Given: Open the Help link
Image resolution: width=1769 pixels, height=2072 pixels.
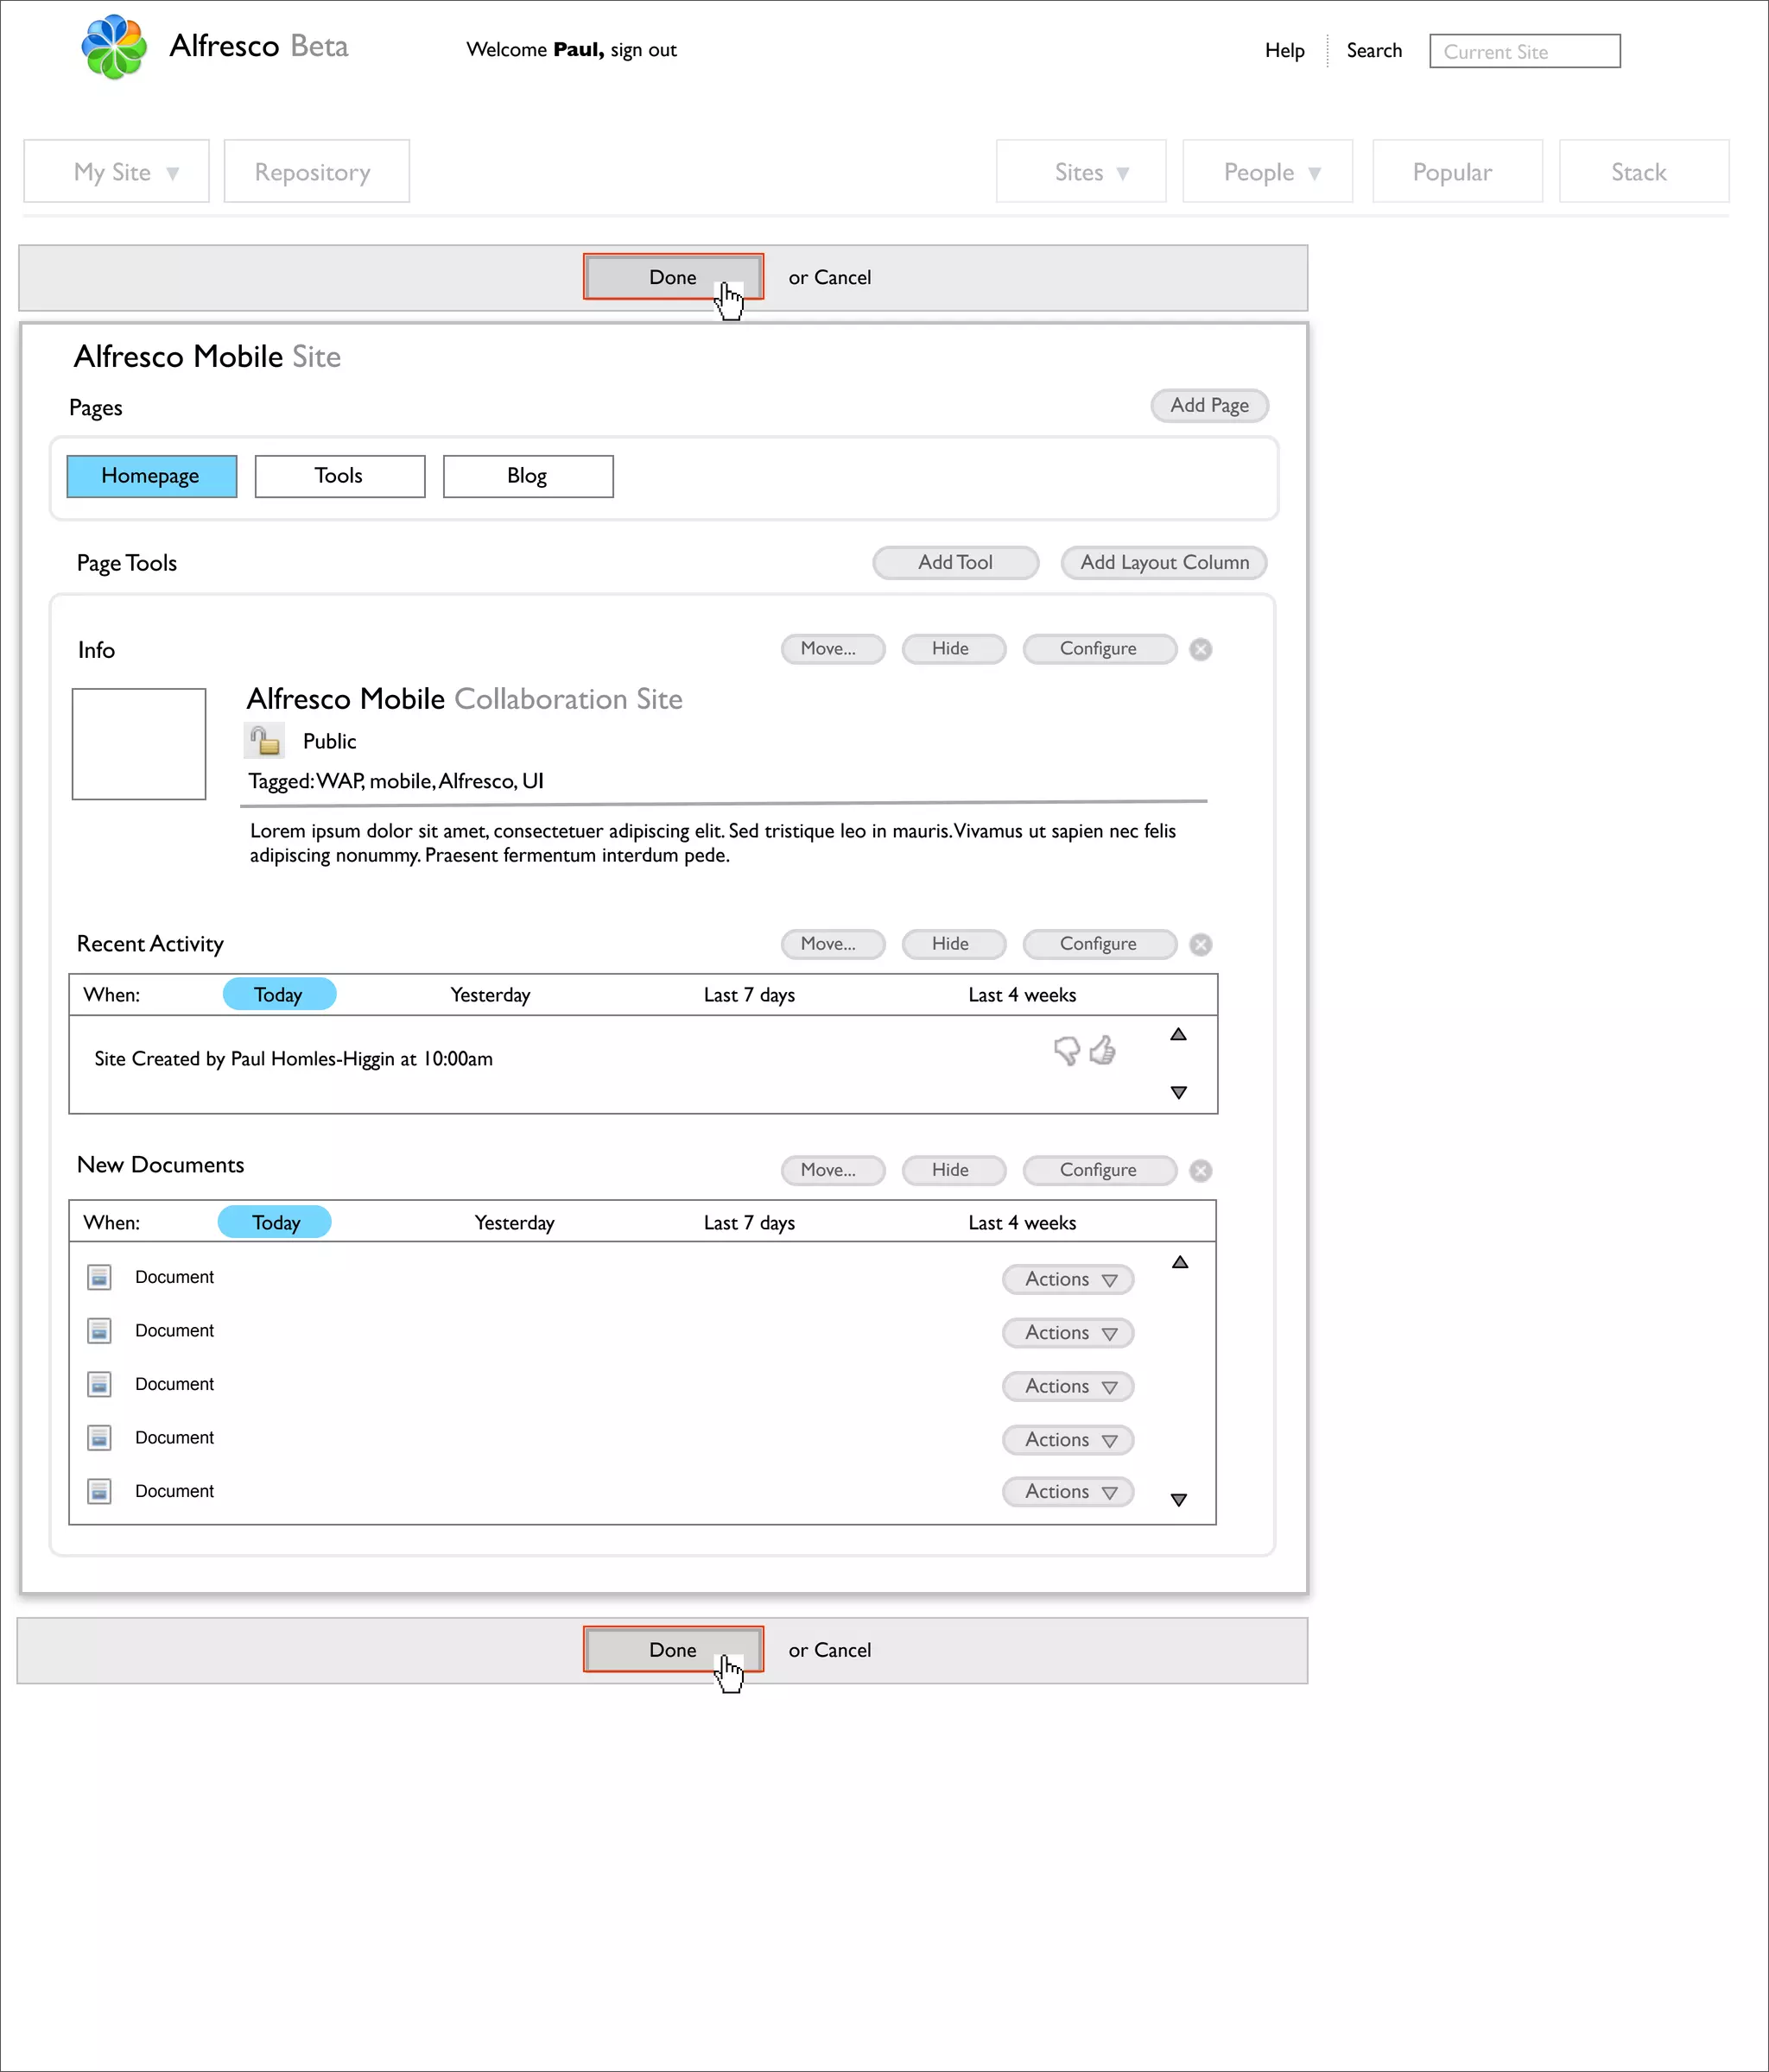Looking at the screenshot, I should (x=1284, y=50).
